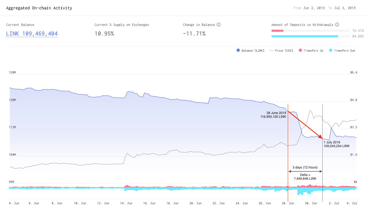This screenshot has width=366, height=208.
Task: Click the $6.4 price axis label
Action: coord(354,72)
